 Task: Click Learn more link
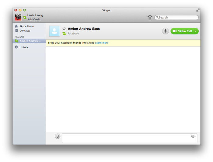(102, 43)
